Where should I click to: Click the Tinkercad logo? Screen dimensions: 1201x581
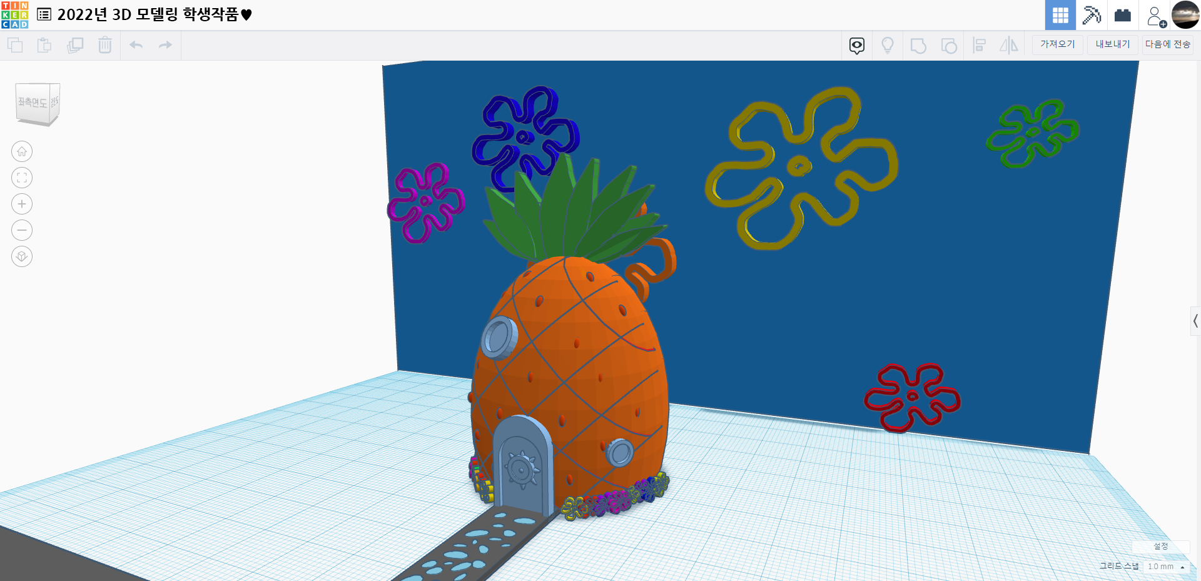pyautogui.click(x=15, y=15)
